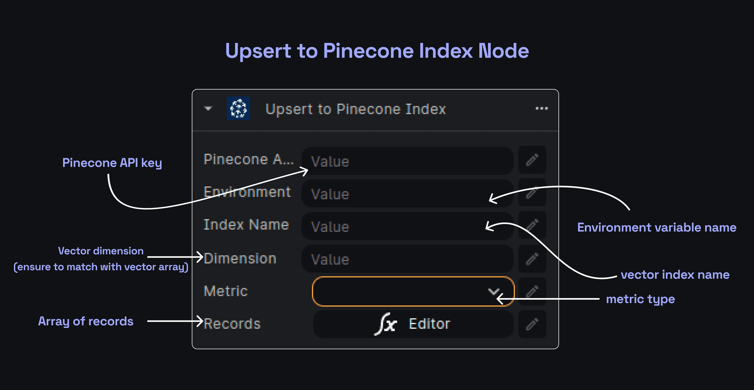
Task: Click the Records row label
Action: pos(232,324)
